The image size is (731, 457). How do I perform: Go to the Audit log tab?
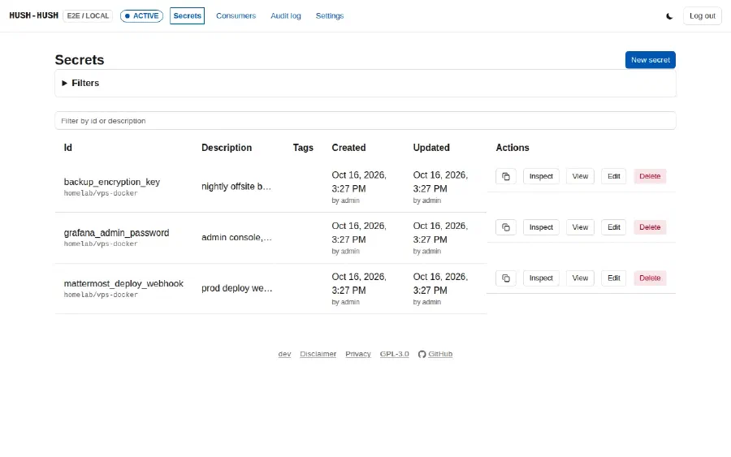pos(286,16)
